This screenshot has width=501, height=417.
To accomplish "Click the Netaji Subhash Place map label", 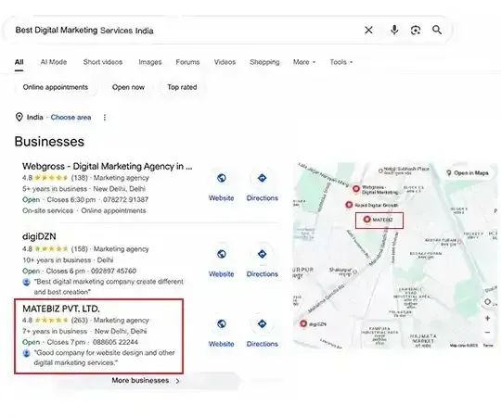I will click(406, 170).
